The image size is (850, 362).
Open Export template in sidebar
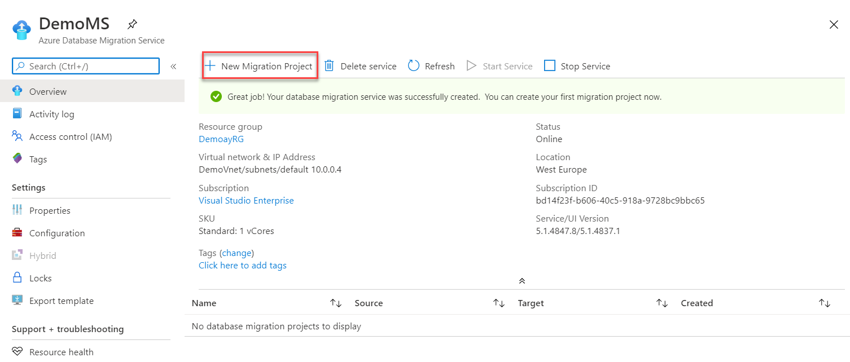[61, 301]
